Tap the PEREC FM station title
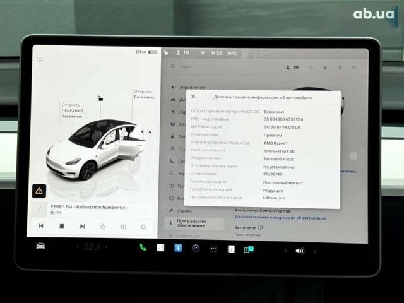Screen dimensions: 404x303 (89, 207)
